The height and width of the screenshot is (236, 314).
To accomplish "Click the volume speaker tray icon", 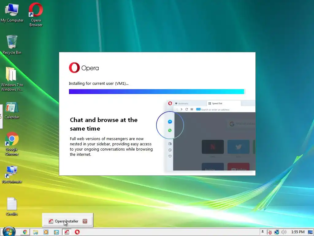I will tap(284, 232).
